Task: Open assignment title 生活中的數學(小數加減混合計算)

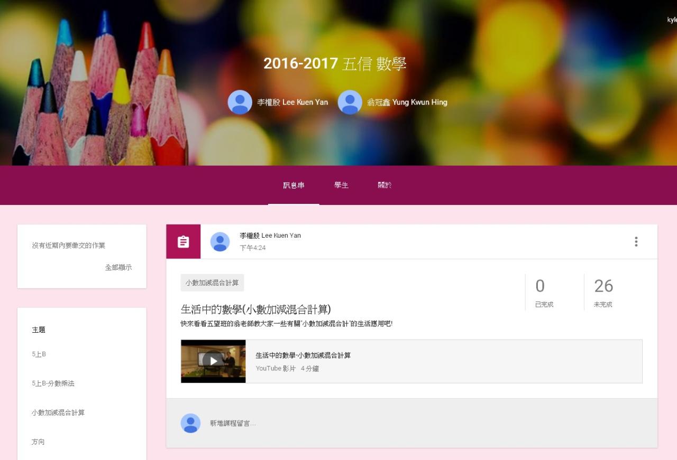Action: coord(256,309)
